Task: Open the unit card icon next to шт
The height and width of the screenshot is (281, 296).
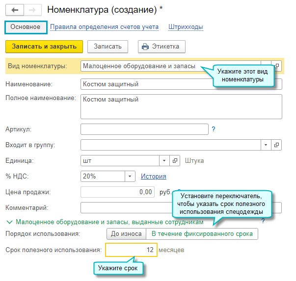Action: click(175, 161)
